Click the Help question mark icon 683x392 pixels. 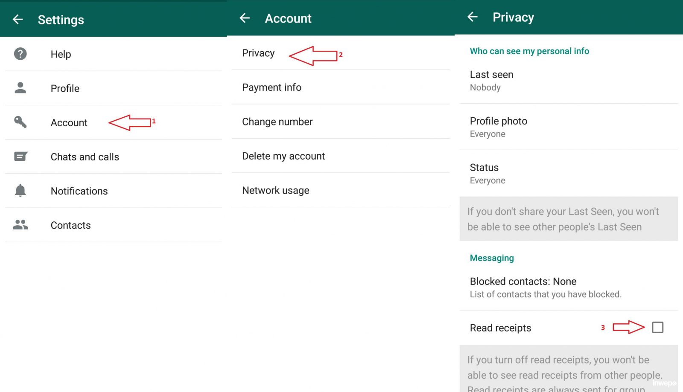pyautogui.click(x=20, y=54)
